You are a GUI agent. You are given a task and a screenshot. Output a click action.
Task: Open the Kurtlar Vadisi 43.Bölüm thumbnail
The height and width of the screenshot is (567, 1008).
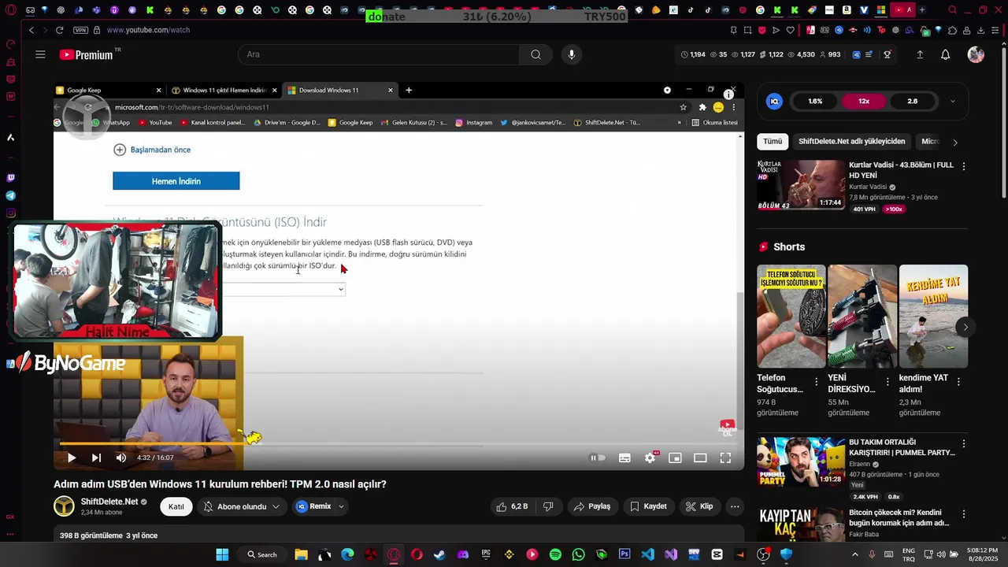coord(801,186)
